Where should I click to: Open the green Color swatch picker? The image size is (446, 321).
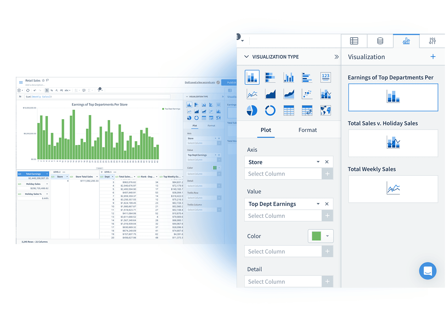321,236
